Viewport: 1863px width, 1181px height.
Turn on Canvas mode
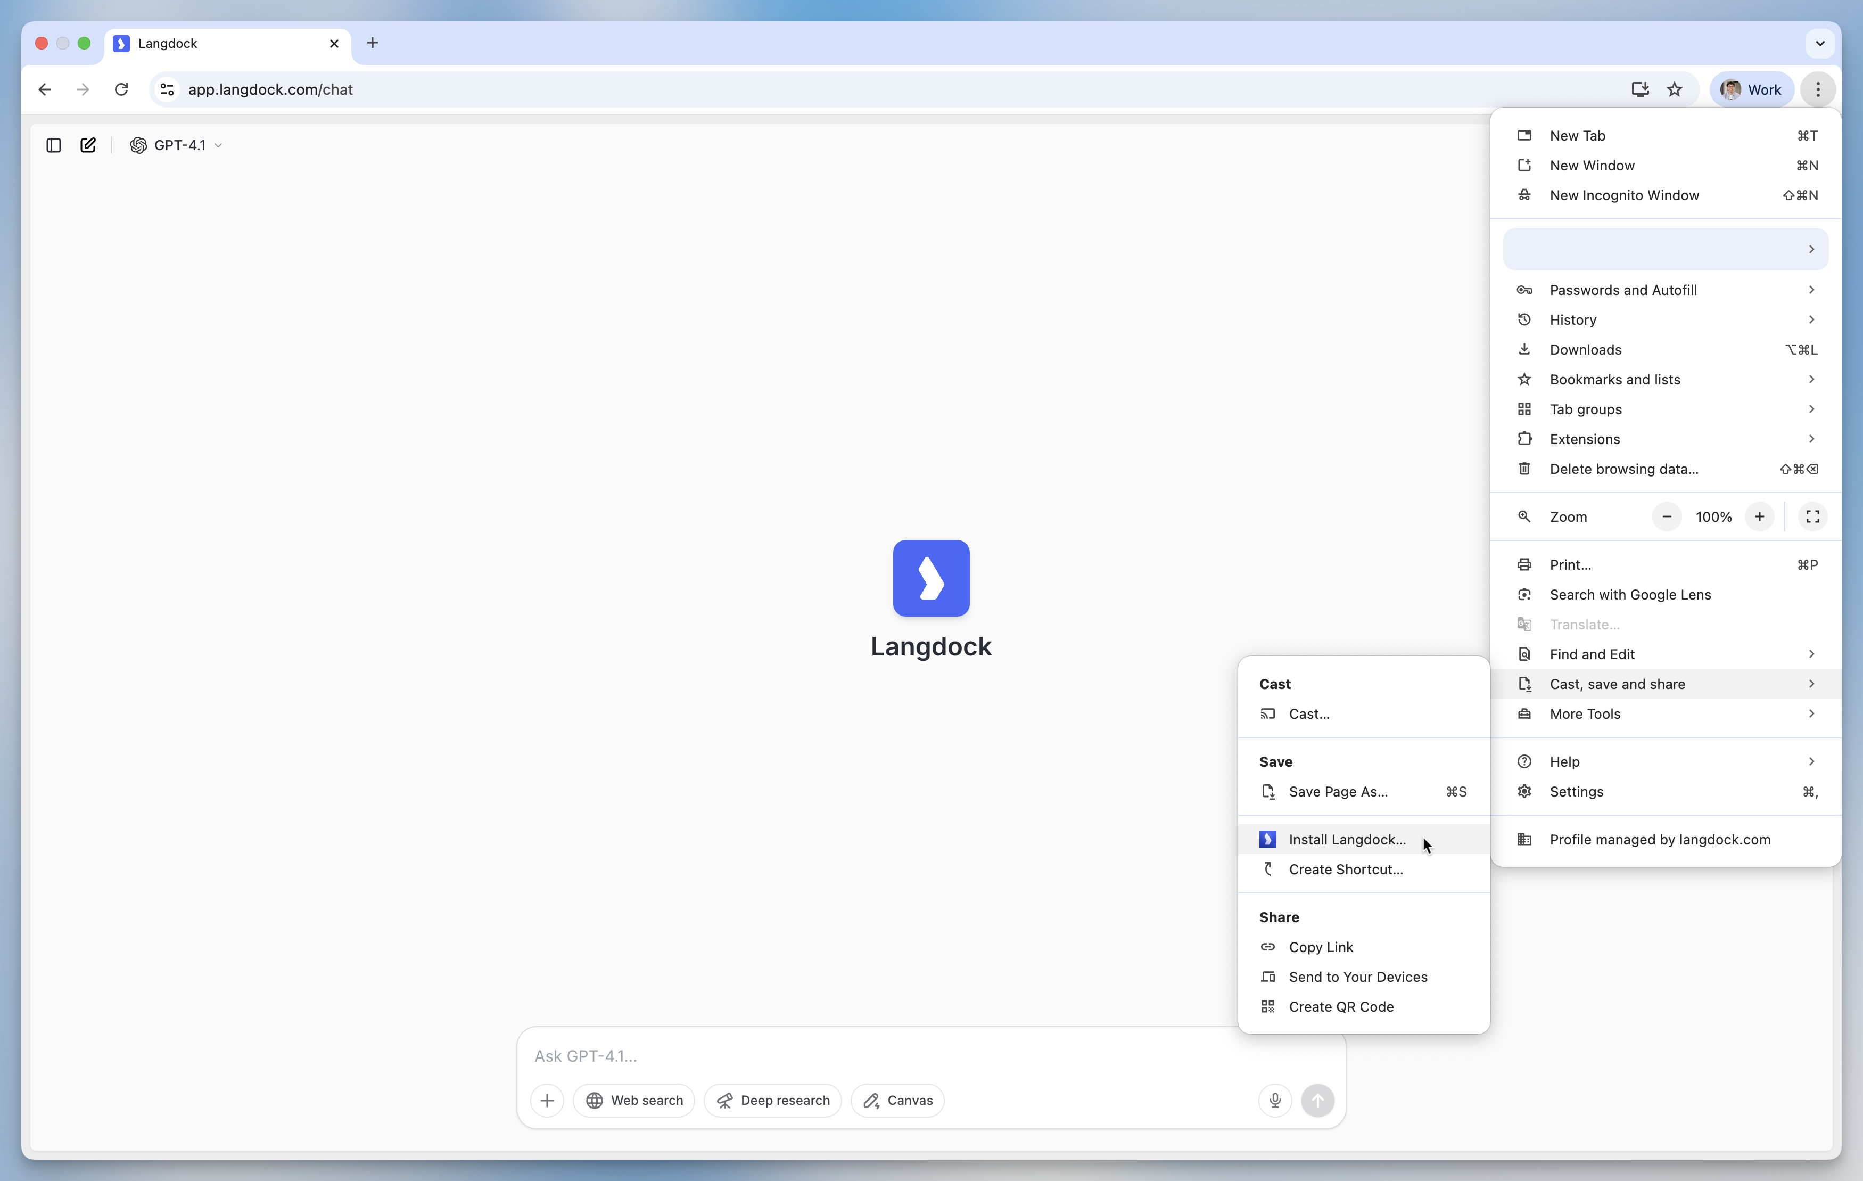(897, 1100)
